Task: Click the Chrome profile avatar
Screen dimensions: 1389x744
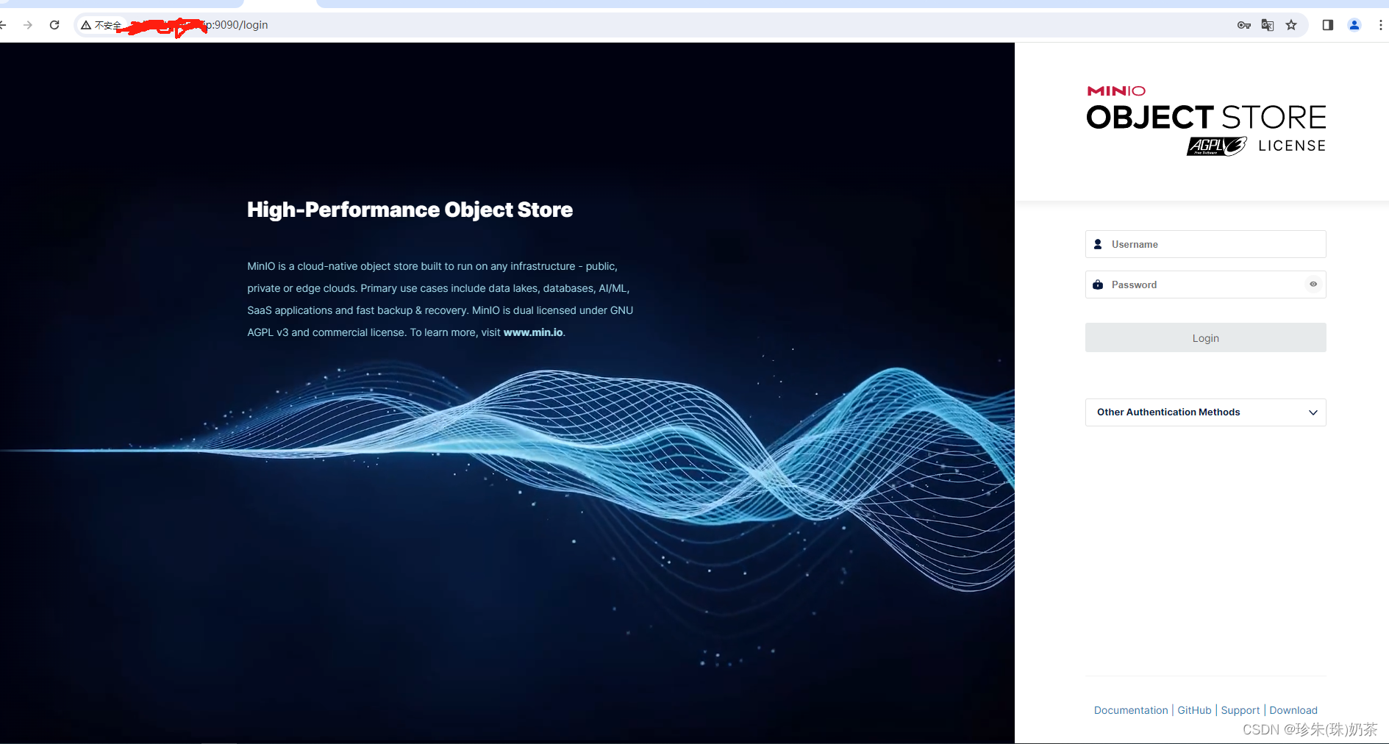Action: coord(1354,25)
